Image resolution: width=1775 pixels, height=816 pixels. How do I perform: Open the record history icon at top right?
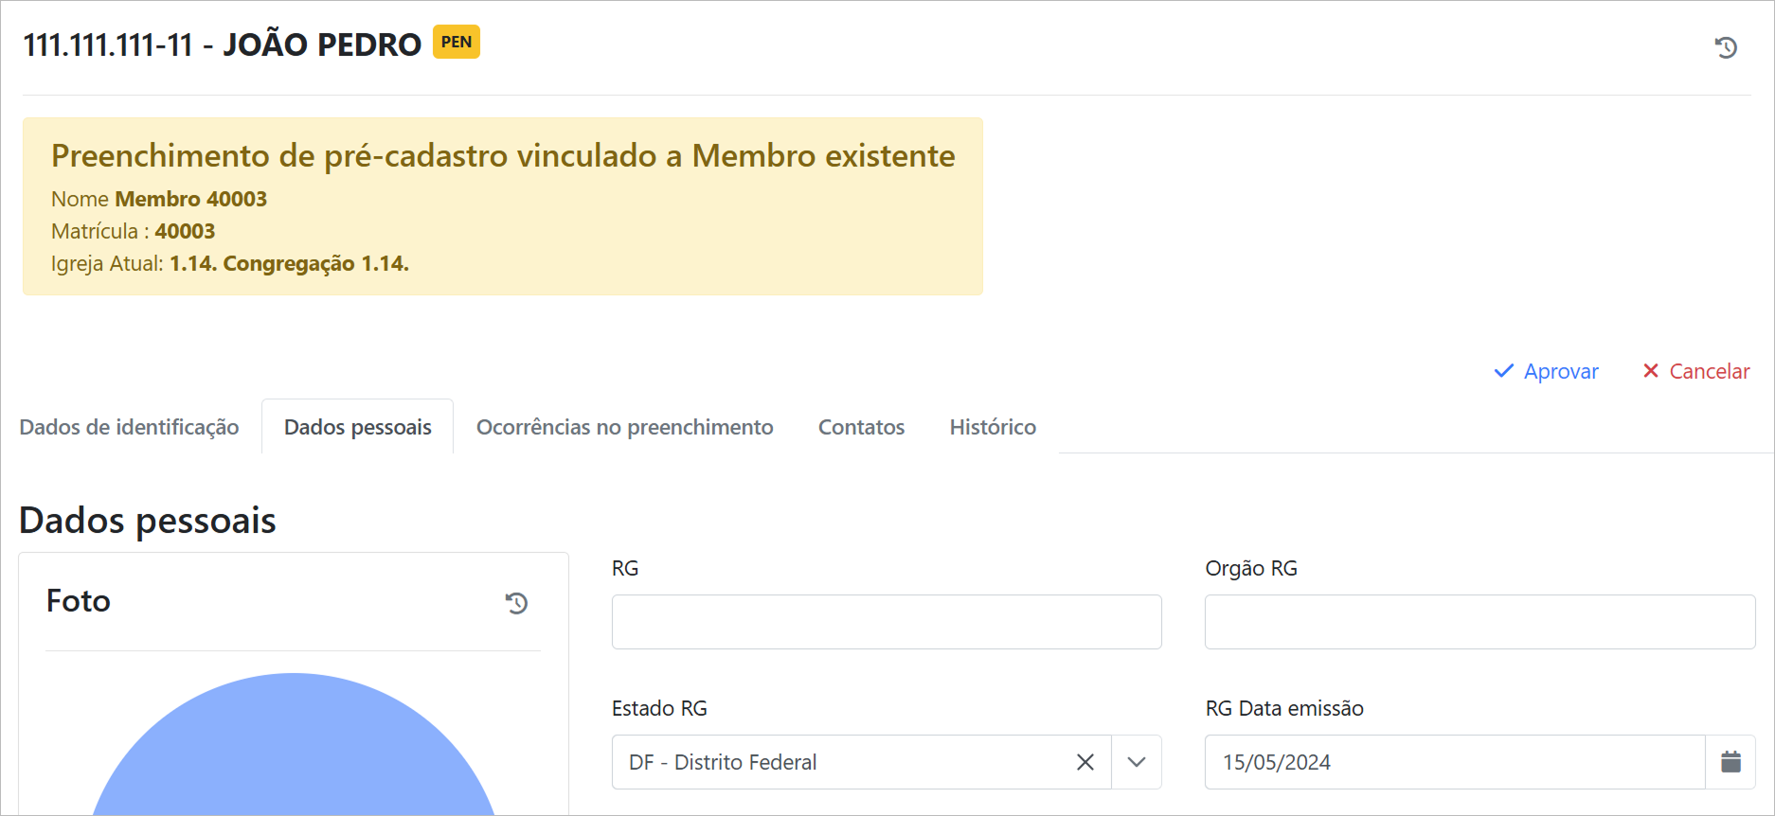(1726, 47)
